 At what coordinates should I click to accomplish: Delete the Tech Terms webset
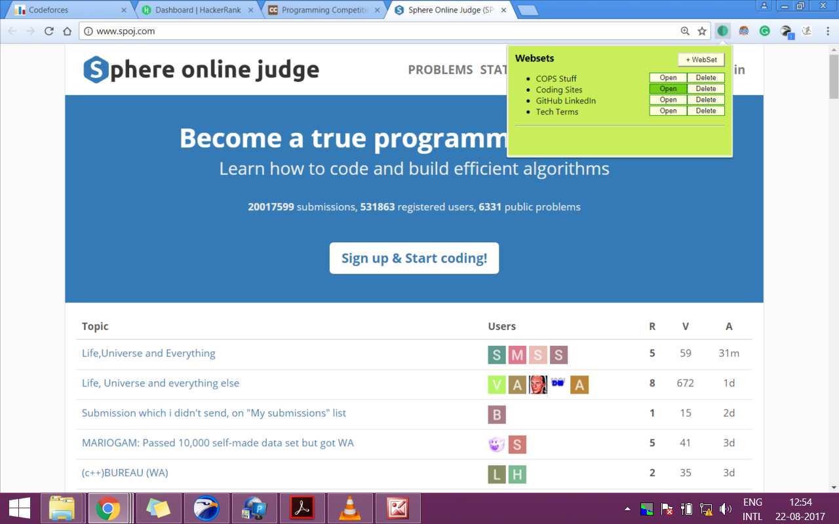click(706, 111)
